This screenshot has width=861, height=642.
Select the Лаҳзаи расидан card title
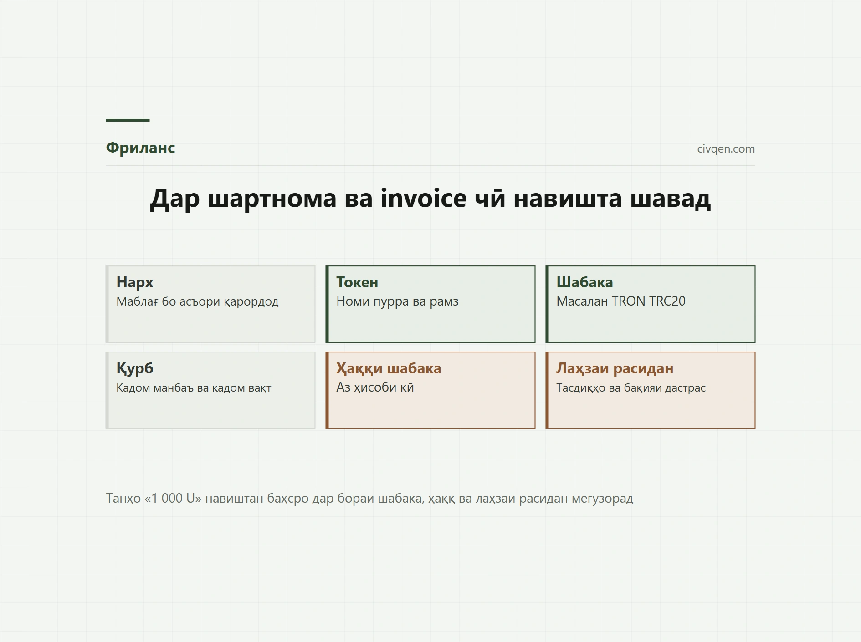(615, 368)
